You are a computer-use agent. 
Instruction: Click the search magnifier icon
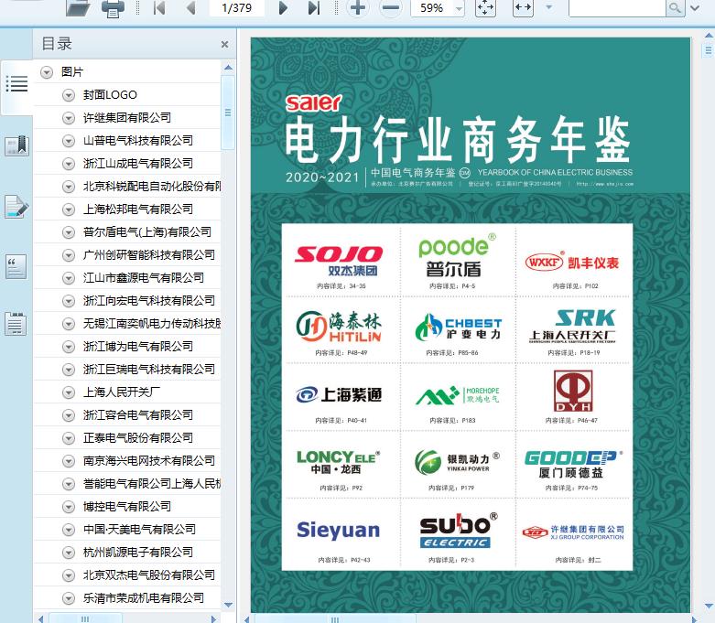coord(676,7)
